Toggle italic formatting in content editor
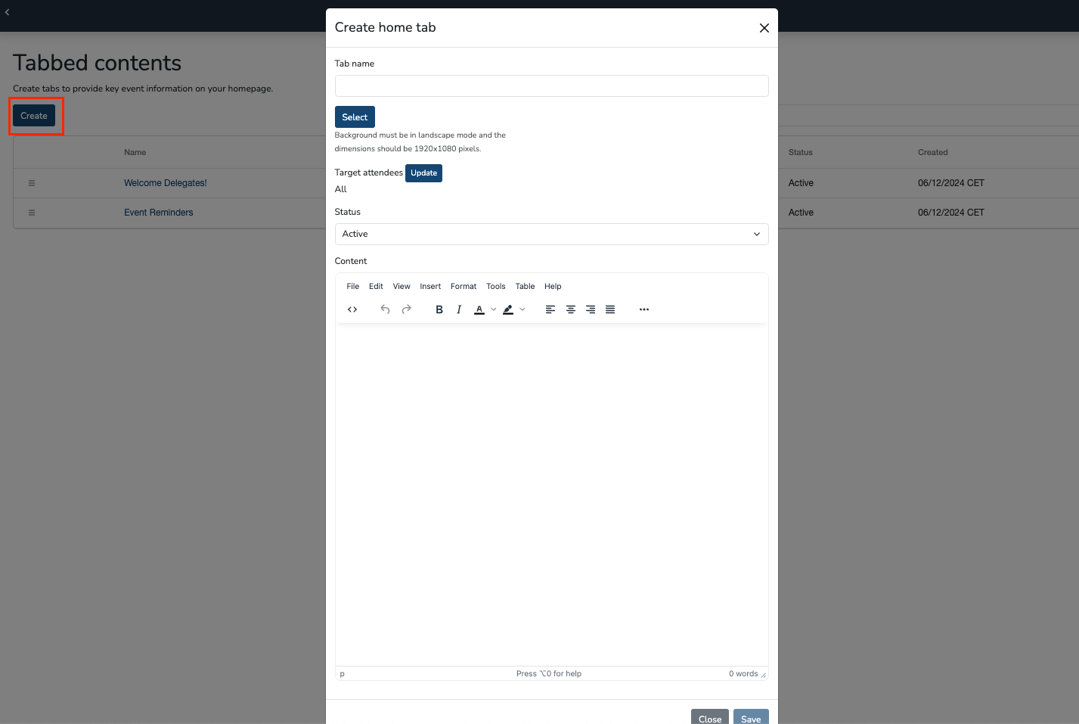The width and height of the screenshot is (1079, 724). (459, 309)
